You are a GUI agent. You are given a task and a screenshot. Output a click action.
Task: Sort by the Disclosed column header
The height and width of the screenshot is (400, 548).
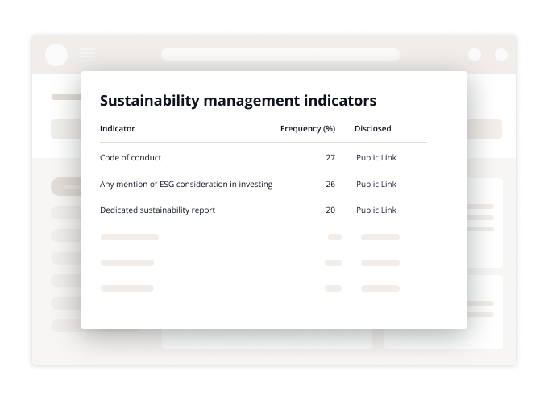point(372,129)
